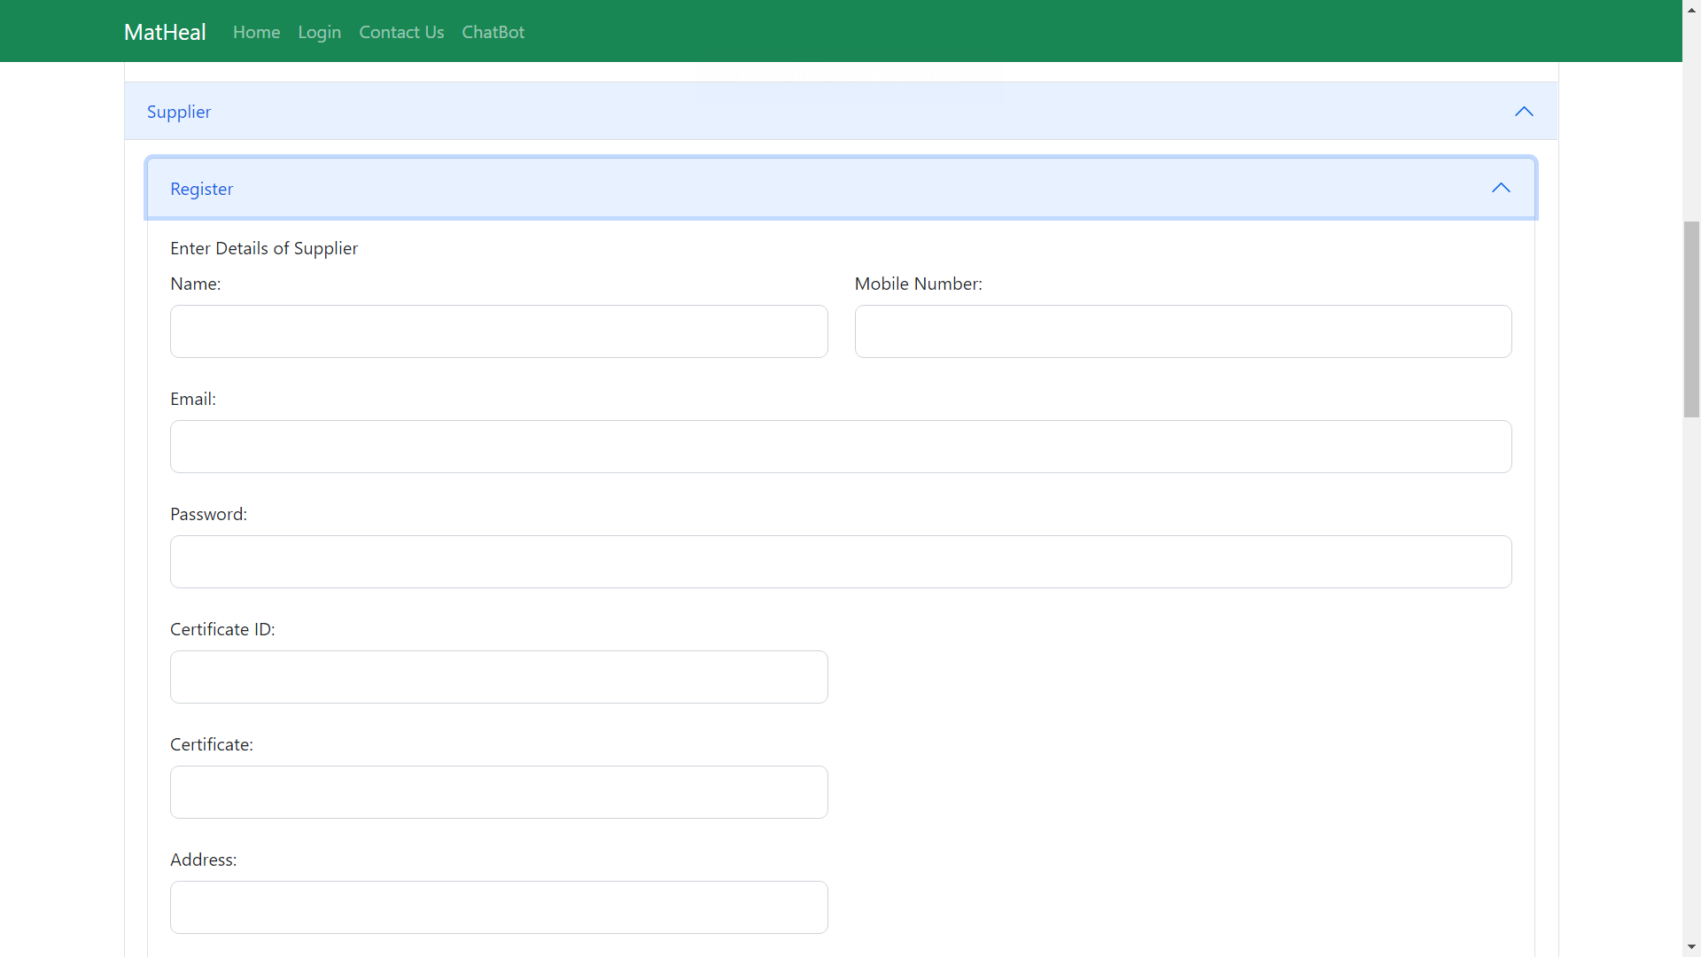Open the ChatBot link

pos(493,32)
